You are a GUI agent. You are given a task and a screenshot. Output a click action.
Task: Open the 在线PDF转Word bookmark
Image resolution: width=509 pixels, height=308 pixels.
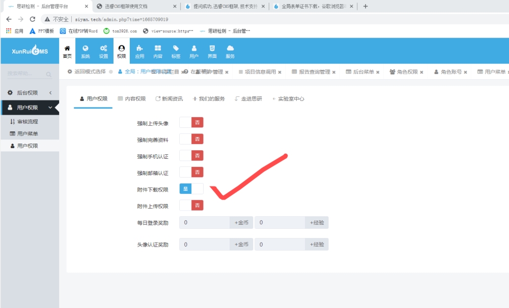click(x=79, y=31)
